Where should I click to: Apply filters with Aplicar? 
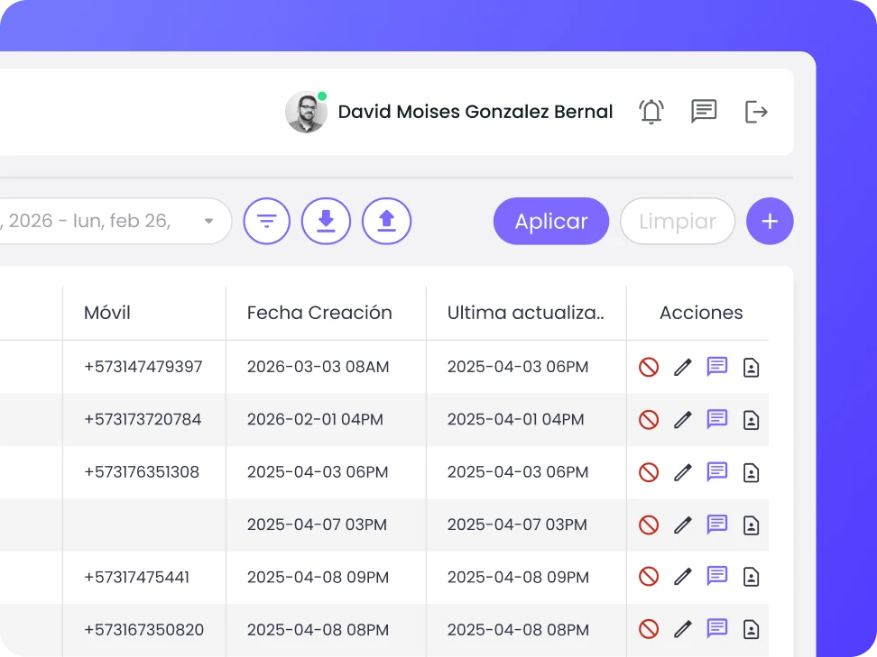tap(551, 221)
